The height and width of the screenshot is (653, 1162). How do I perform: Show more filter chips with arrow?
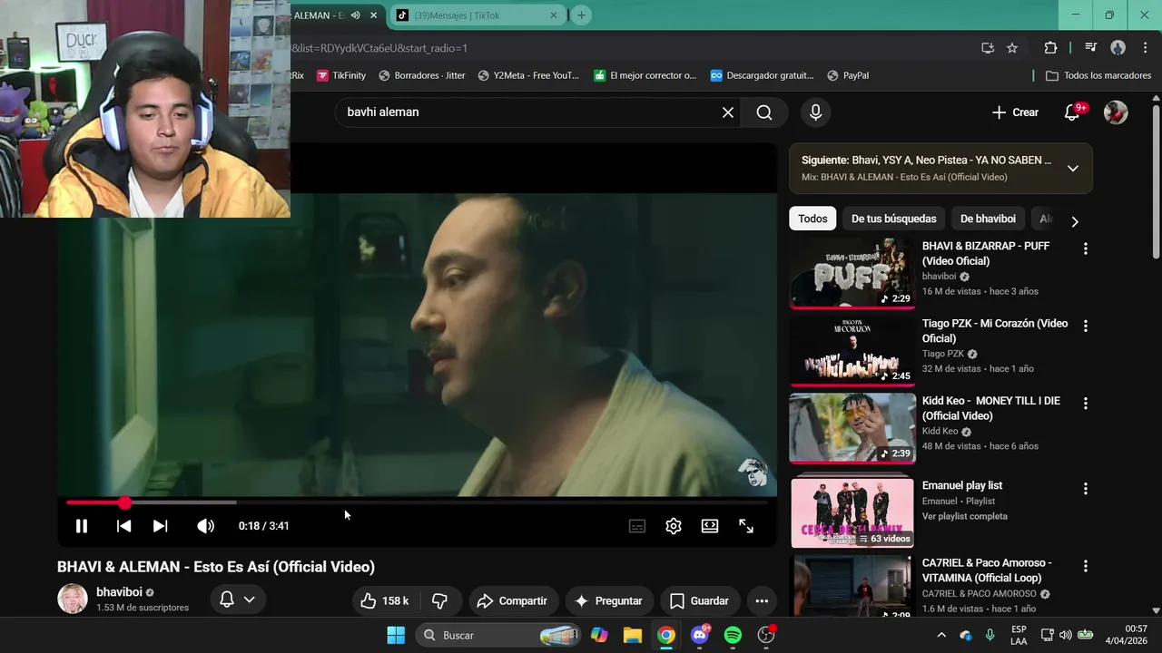click(1075, 221)
